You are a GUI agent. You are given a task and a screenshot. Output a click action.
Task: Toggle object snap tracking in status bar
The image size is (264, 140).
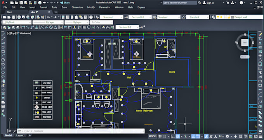[193, 136]
